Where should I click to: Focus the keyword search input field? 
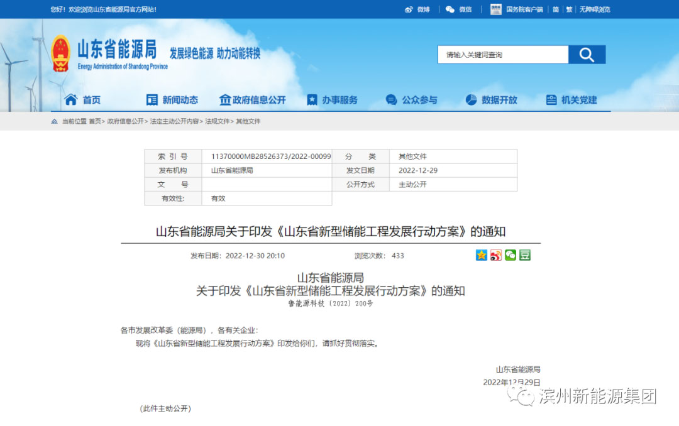503,55
